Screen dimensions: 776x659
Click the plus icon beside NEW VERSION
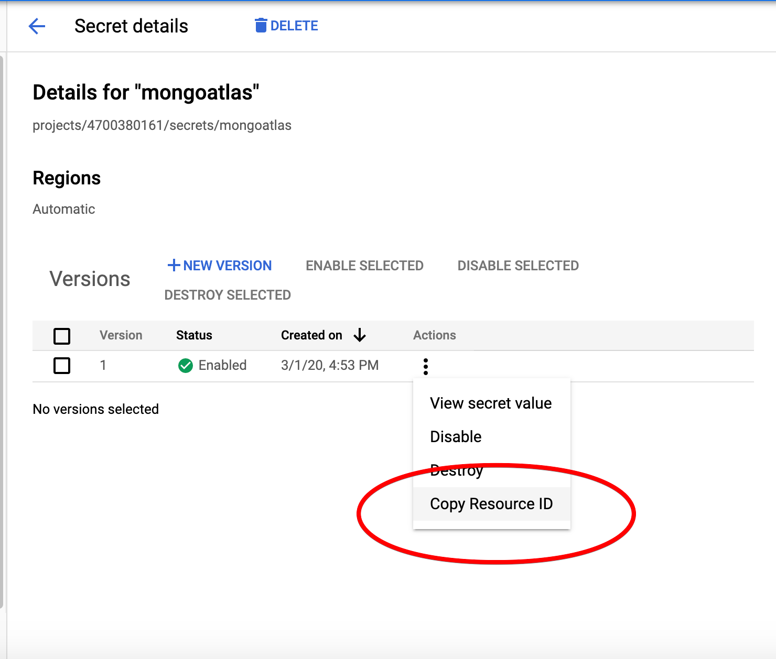point(174,265)
